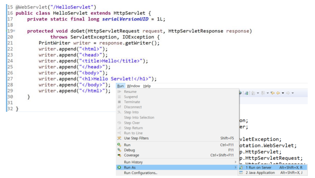Click the "<title>Hello</title>" string
The image size is (315, 178).
[x=111, y=61]
